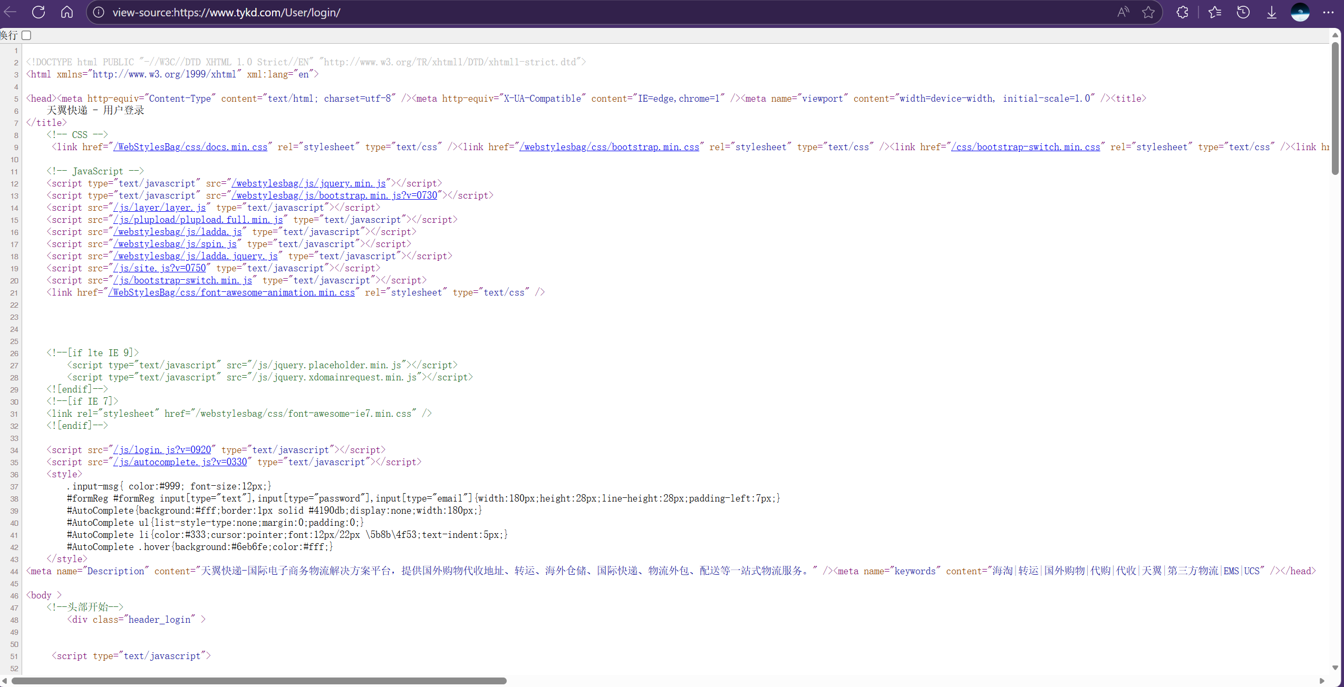View site information icon in address bar
This screenshot has height=687, width=1344.
click(99, 12)
